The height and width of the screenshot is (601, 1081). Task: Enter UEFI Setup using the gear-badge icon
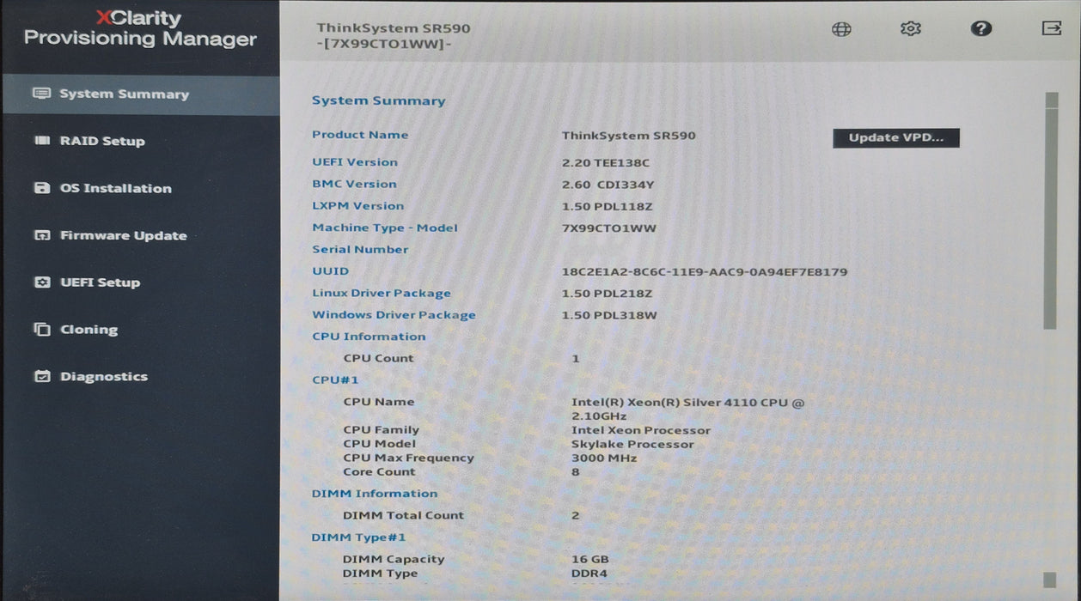(x=42, y=282)
